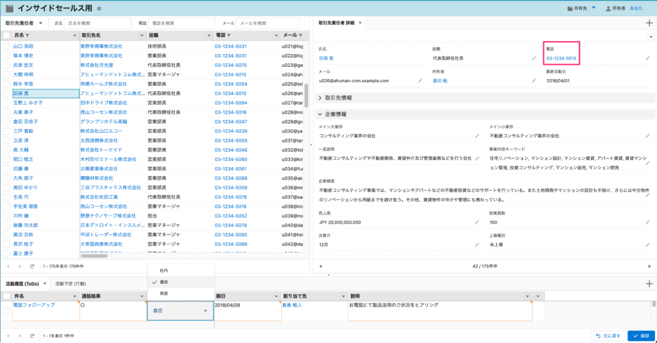Refresh the ToDo activity list
This screenshot has width=657, height=343.
tap(32, 336)
